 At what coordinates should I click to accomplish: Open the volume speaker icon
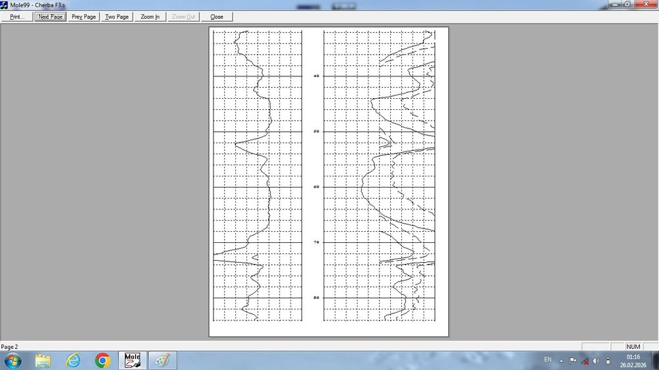pos(596,361)
